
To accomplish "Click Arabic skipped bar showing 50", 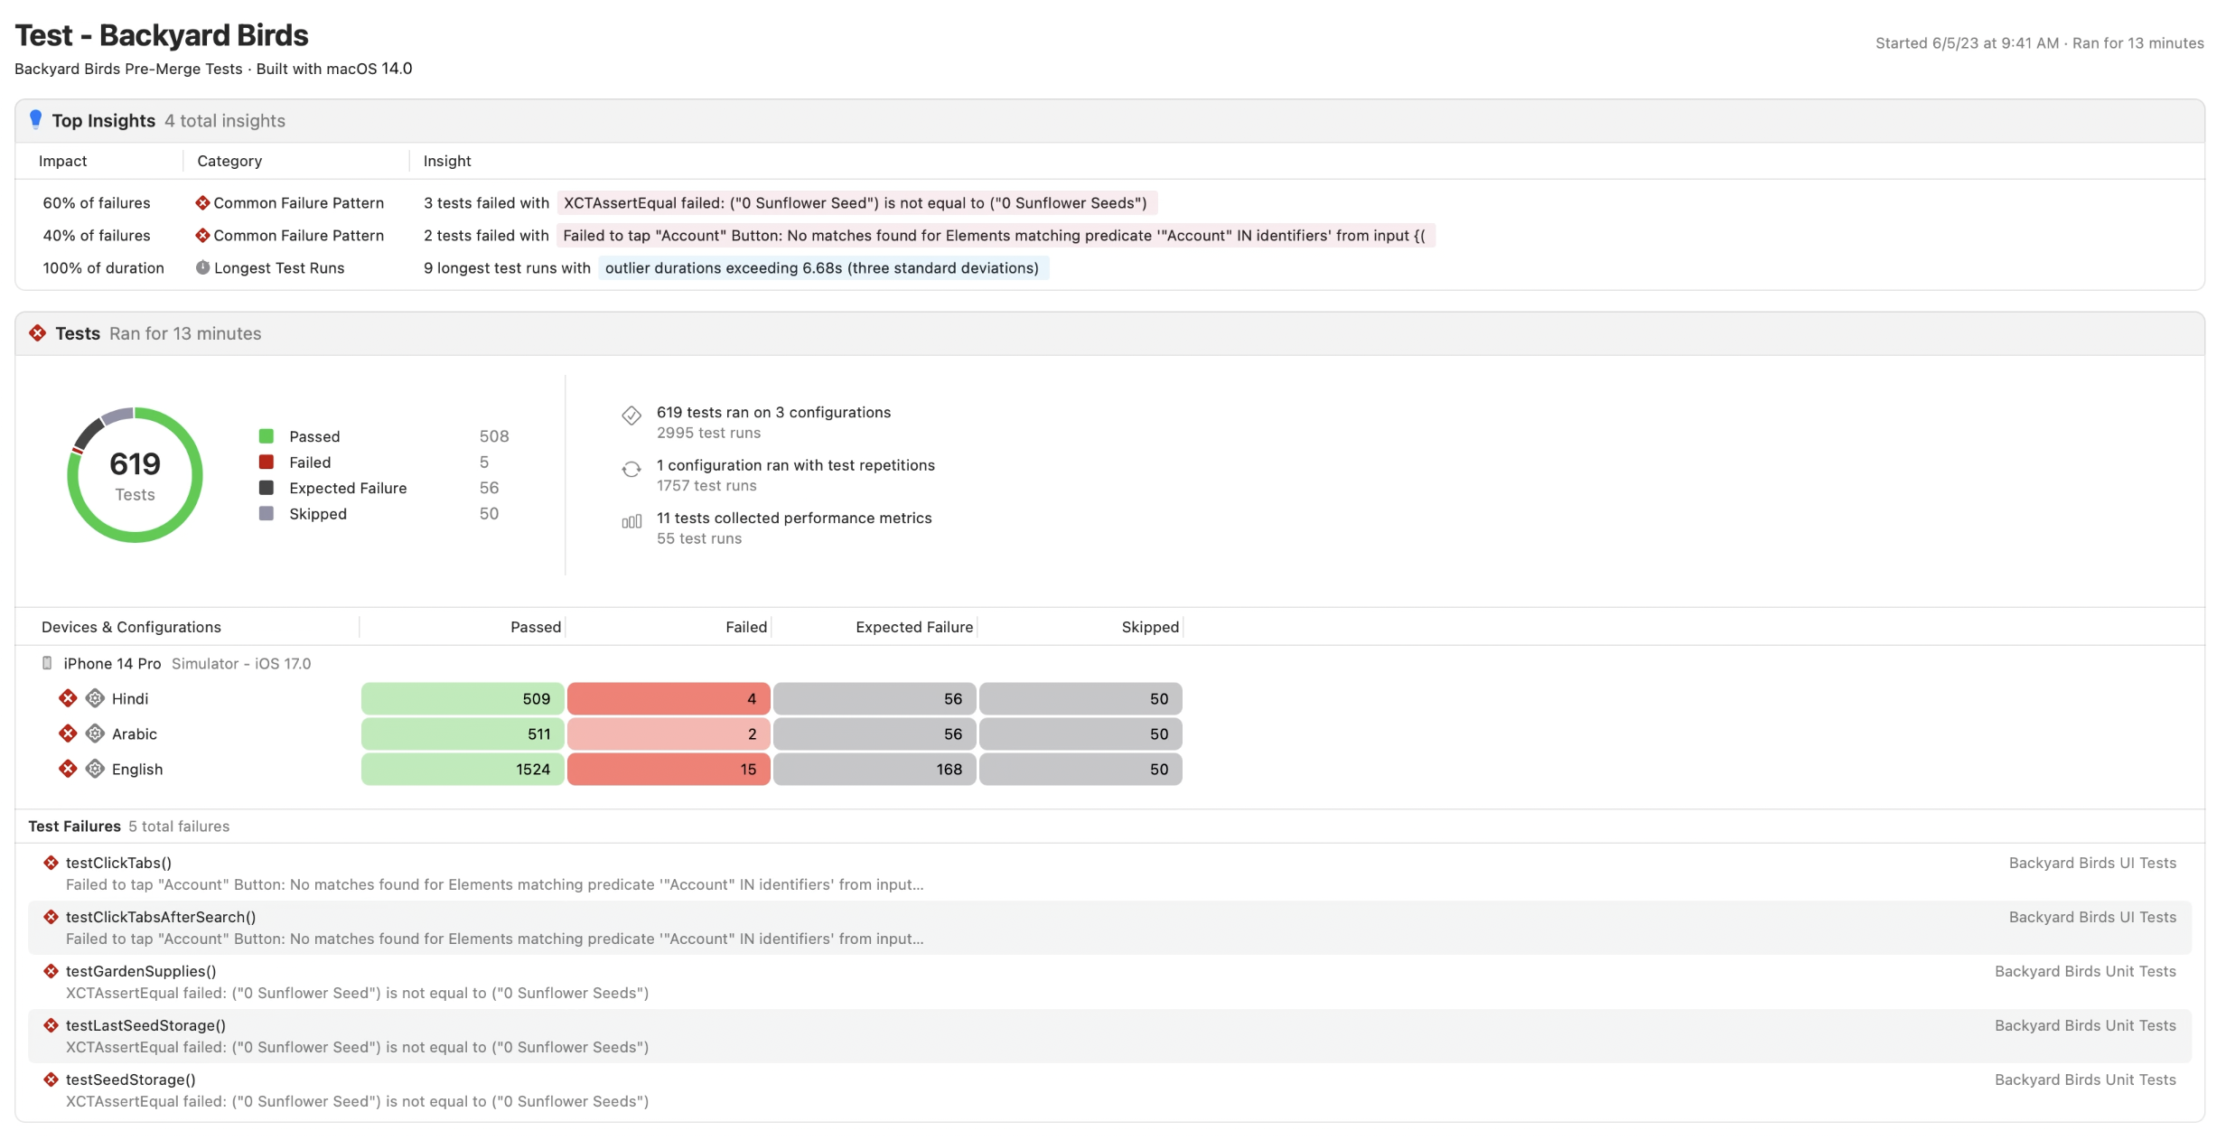I will (1080, 734).
